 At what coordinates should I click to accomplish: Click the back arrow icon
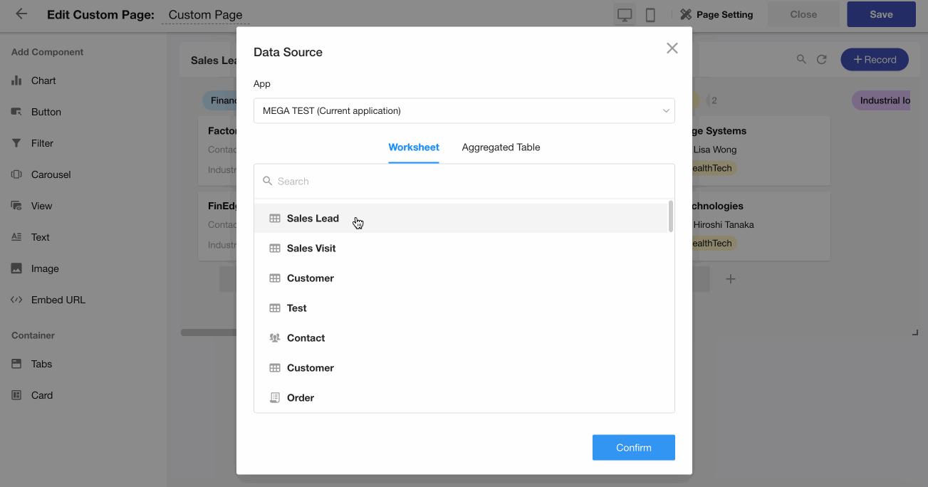click(x=21, y=14)
